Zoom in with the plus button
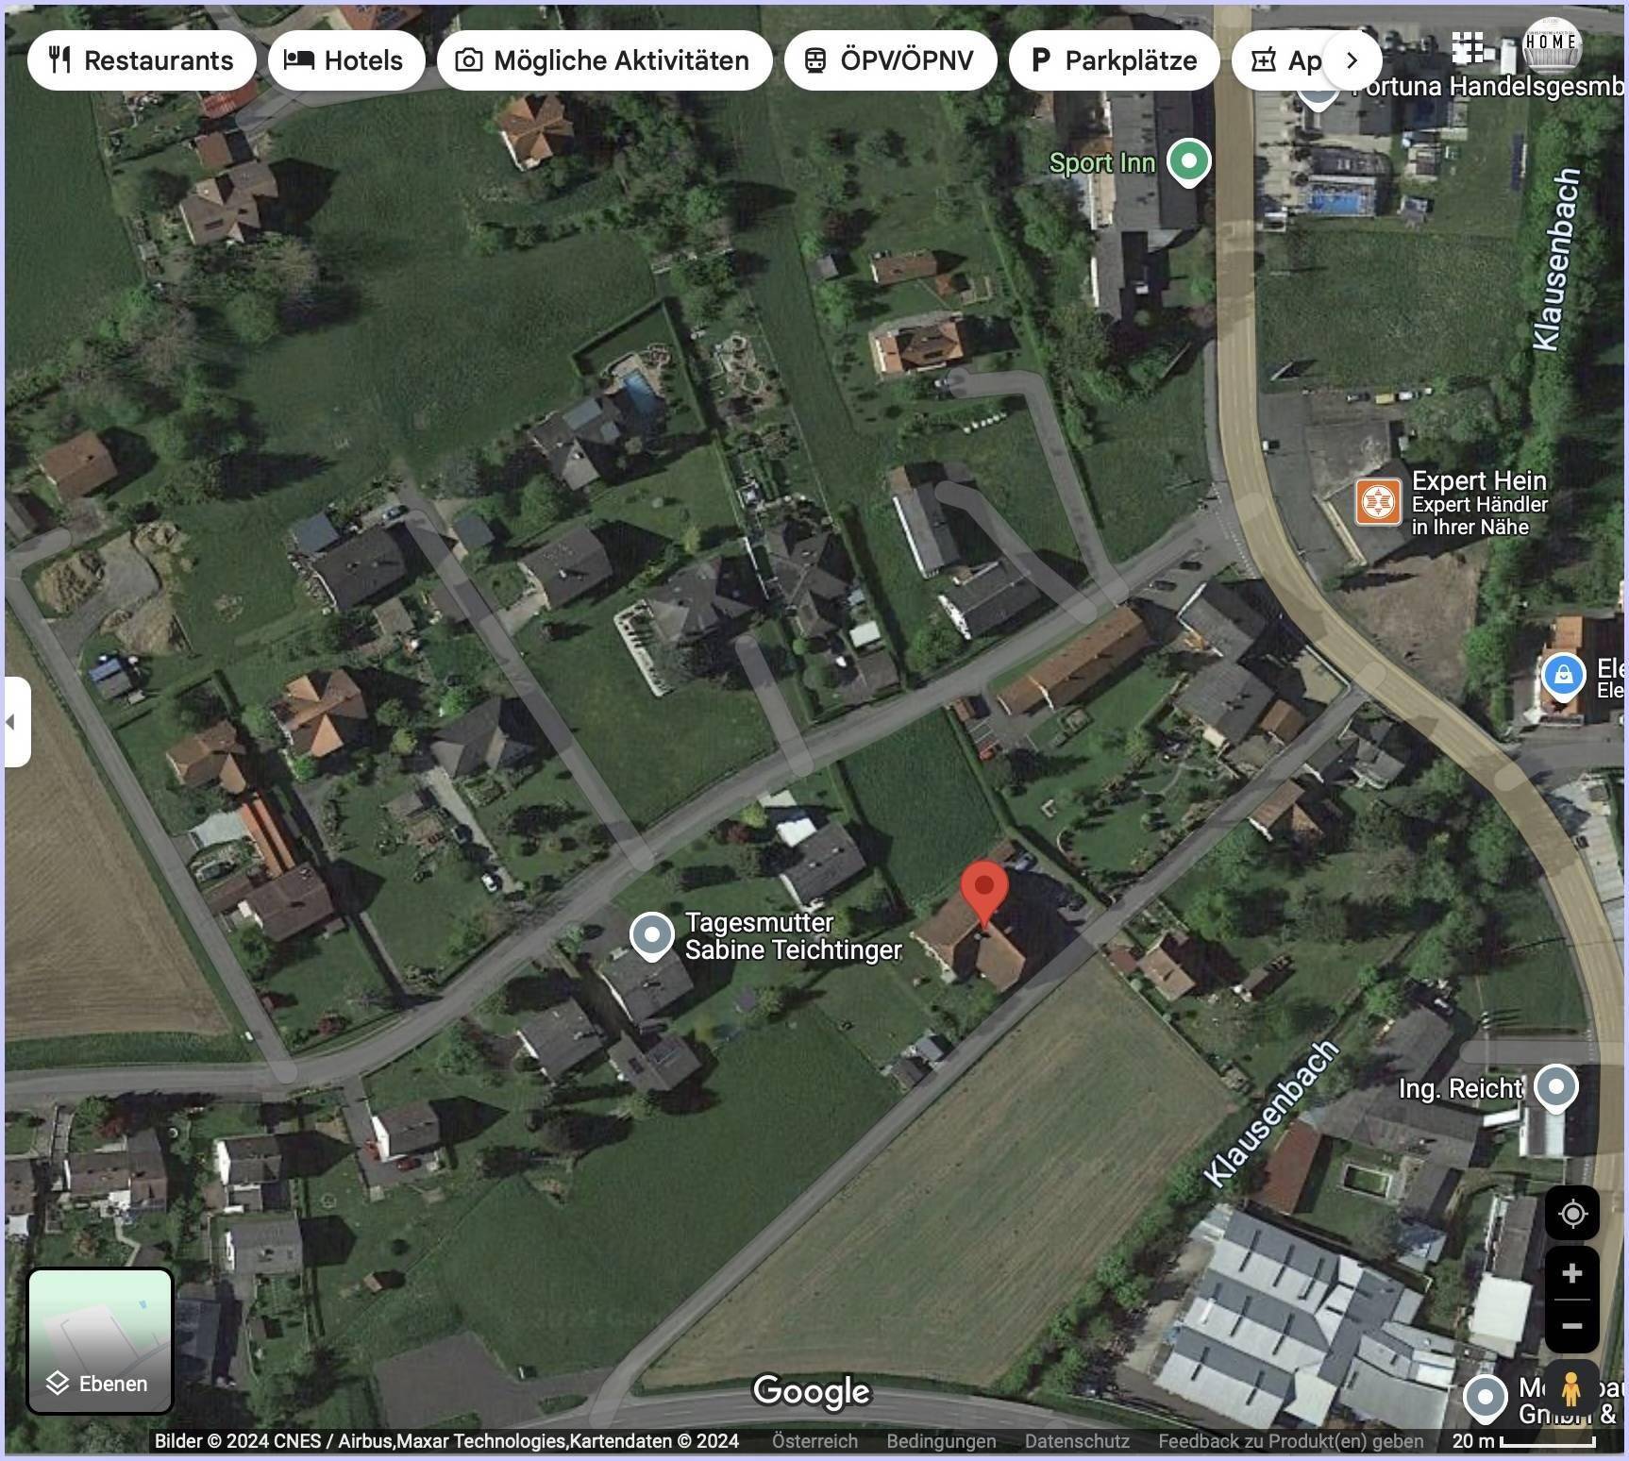Image resolution: width=1629 pixels, height=1461 pixels. coord(1571,1273)
